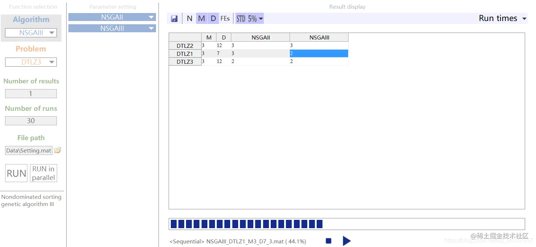Click the RUN in parallel button
The height and width of the screenshot is (247, 536).
pos(43,173)
